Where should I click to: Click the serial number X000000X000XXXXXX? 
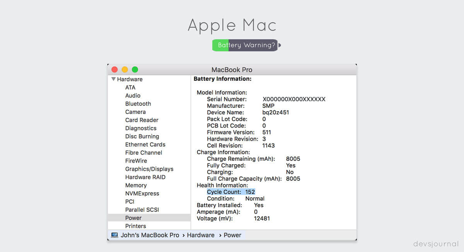coord(294,99)
